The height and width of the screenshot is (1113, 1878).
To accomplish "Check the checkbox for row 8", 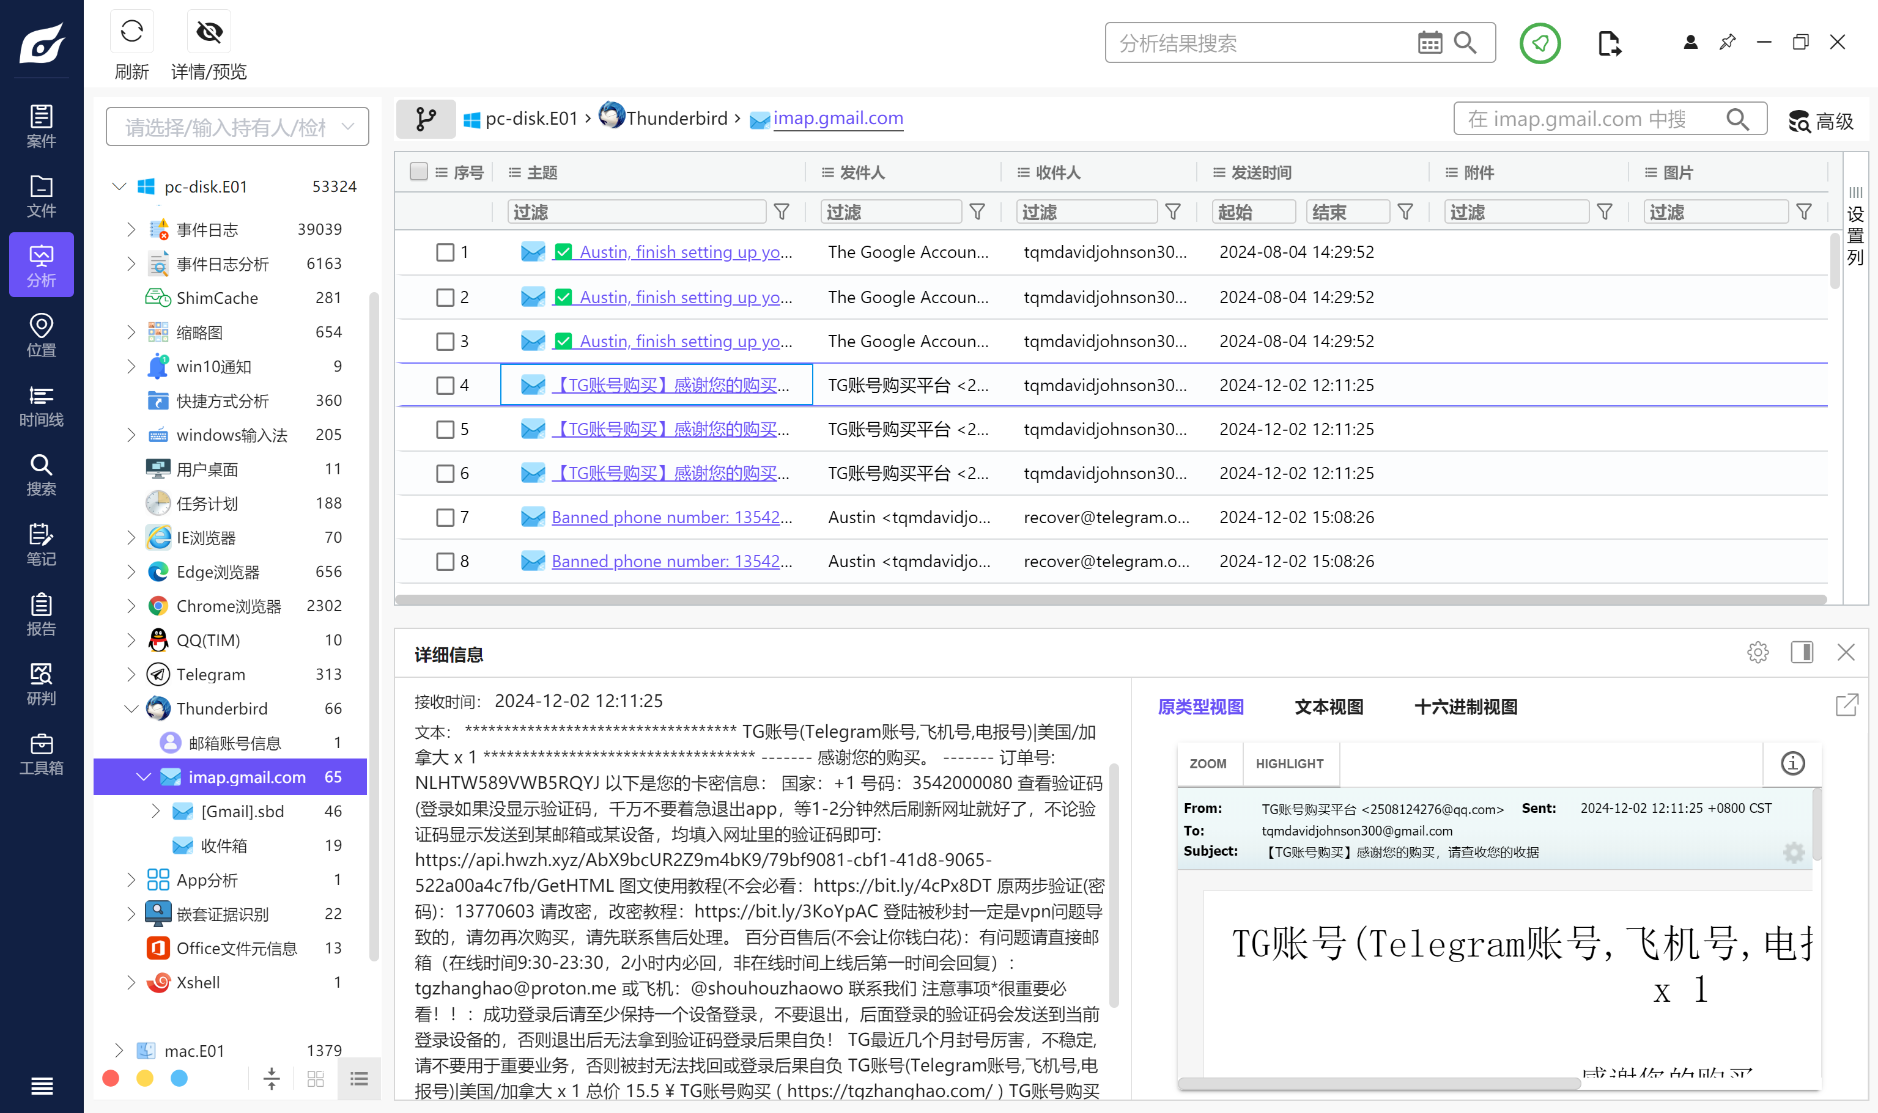I will tap(445, 561).
